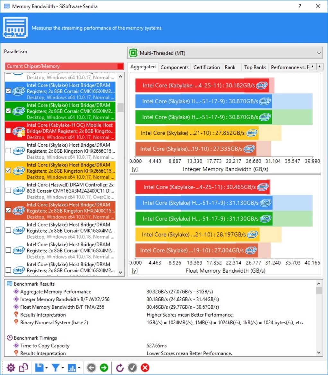Click the red X cancel icon
The height and width of the screenshot is (375, 328).
pos(145,368)
